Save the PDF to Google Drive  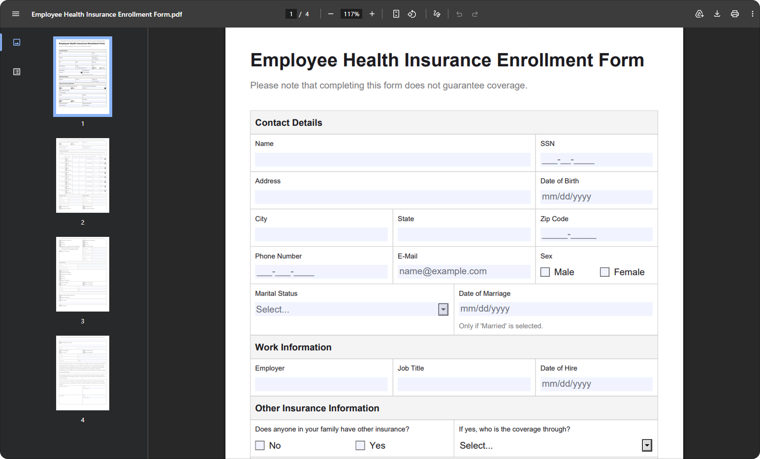(699, 14)
